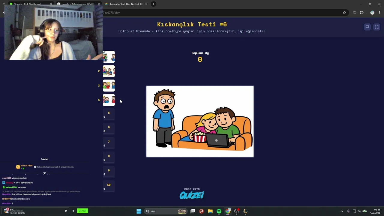Open Spotify from the taskbar

point(219,211)
